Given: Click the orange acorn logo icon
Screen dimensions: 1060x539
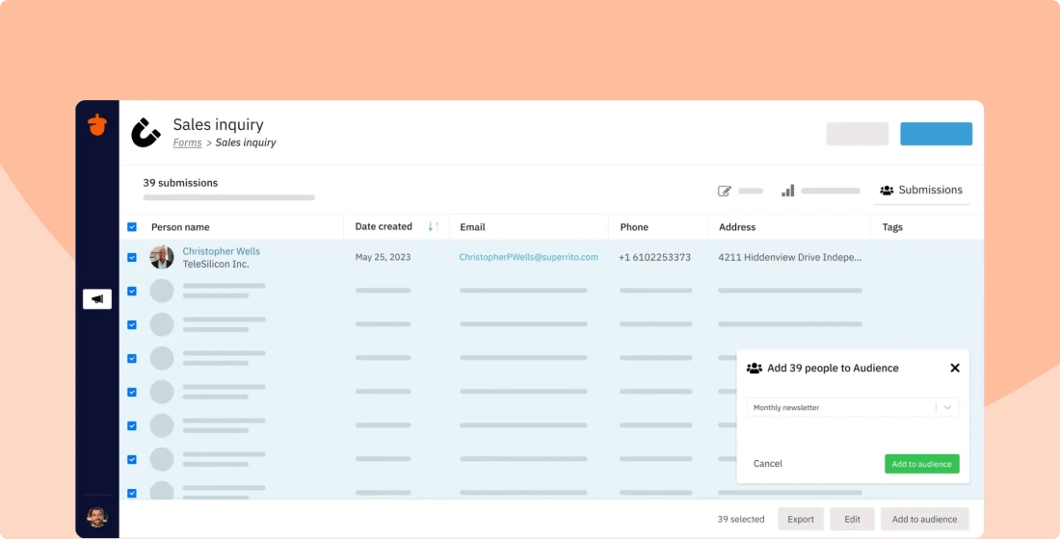Looking at the screenshot, I should tap(97, 124).
